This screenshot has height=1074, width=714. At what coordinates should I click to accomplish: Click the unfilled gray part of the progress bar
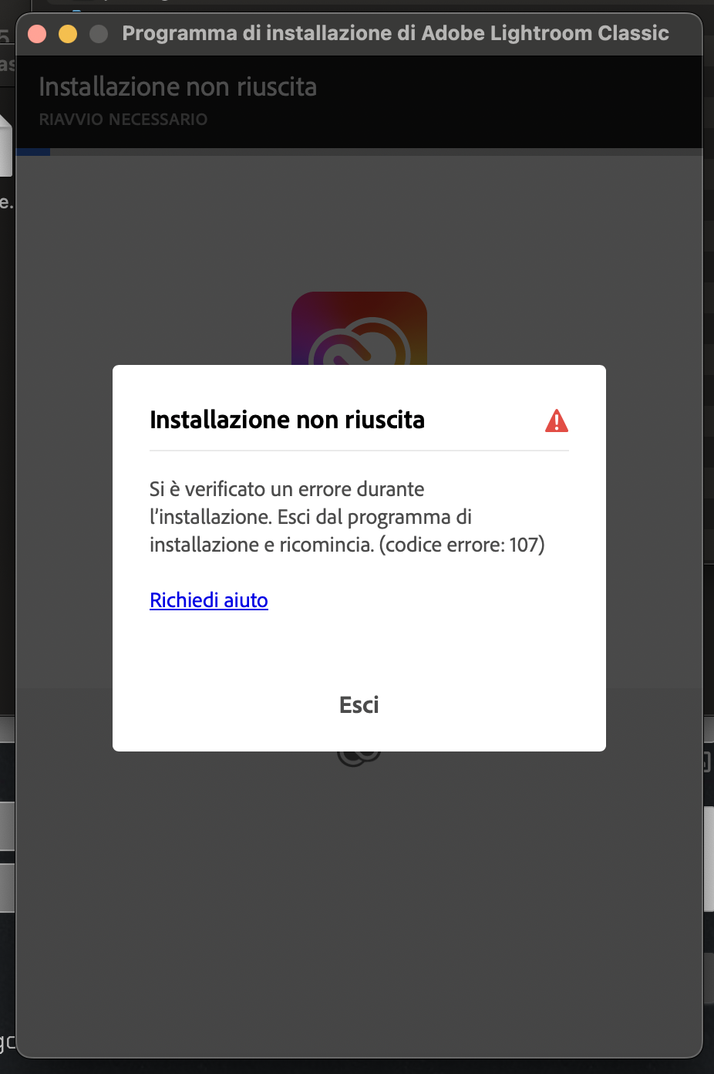[x=376, y=152]
